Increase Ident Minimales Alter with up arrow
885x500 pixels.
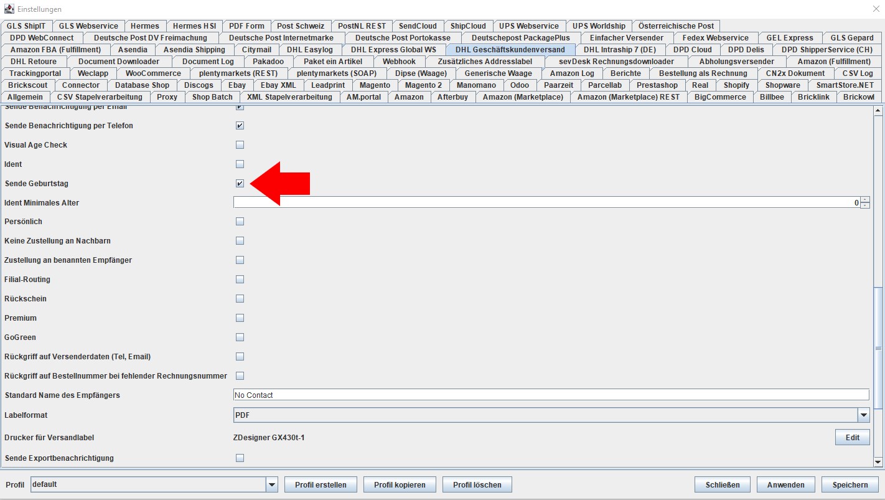pos(865,200)
